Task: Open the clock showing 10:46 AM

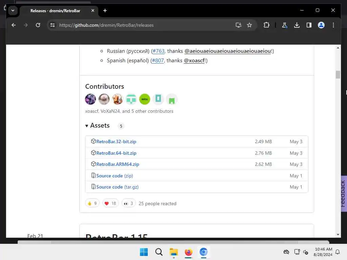Action: (x=323, y=252)
